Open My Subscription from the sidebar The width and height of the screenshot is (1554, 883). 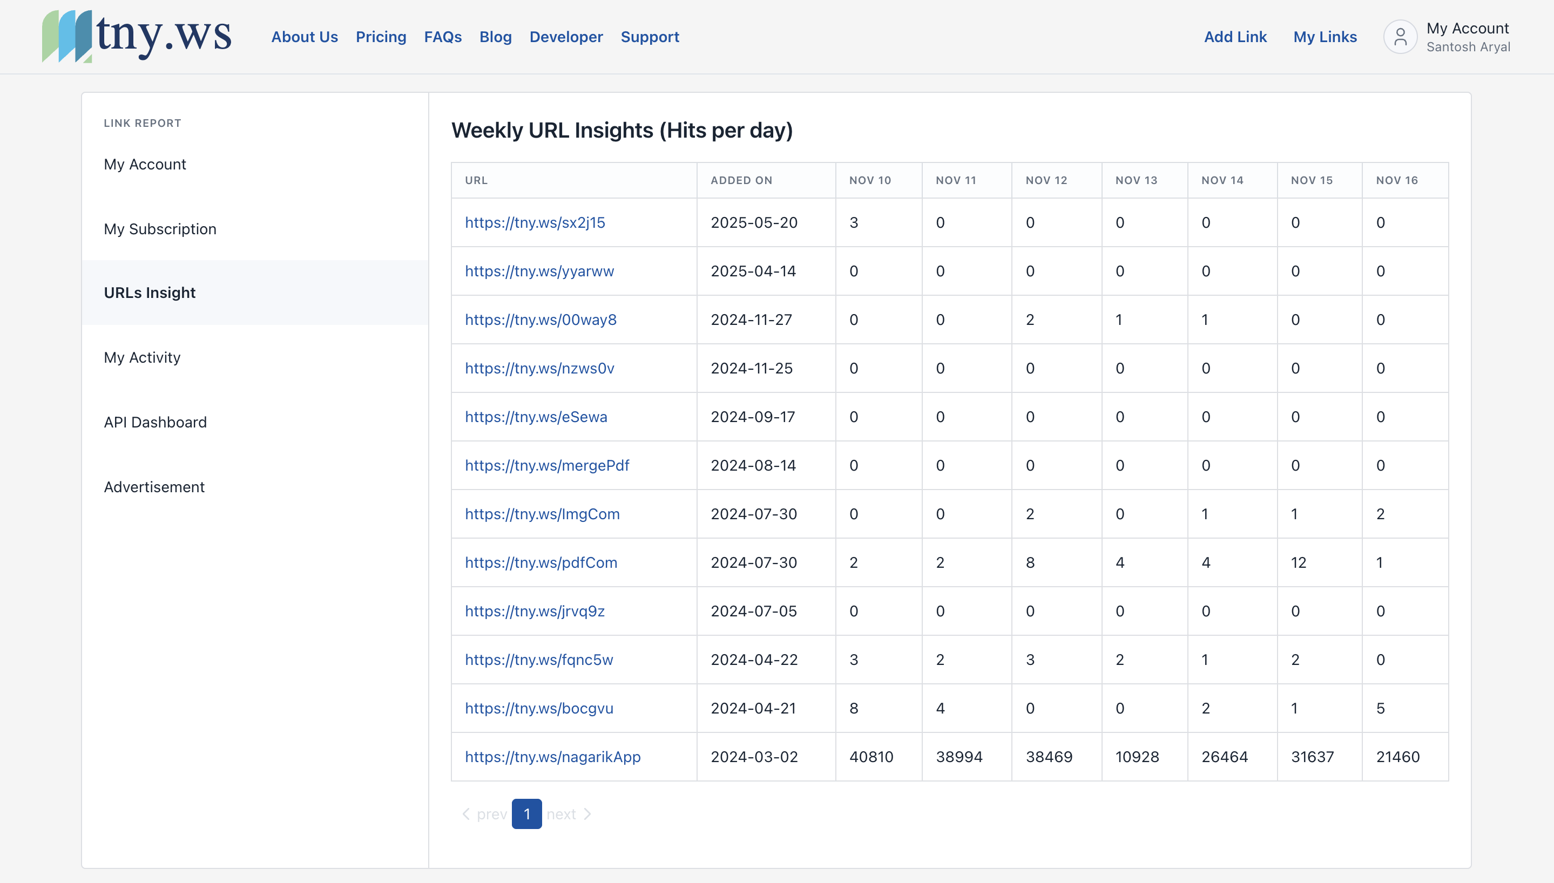pyautogui.click(x=160, y=229)
